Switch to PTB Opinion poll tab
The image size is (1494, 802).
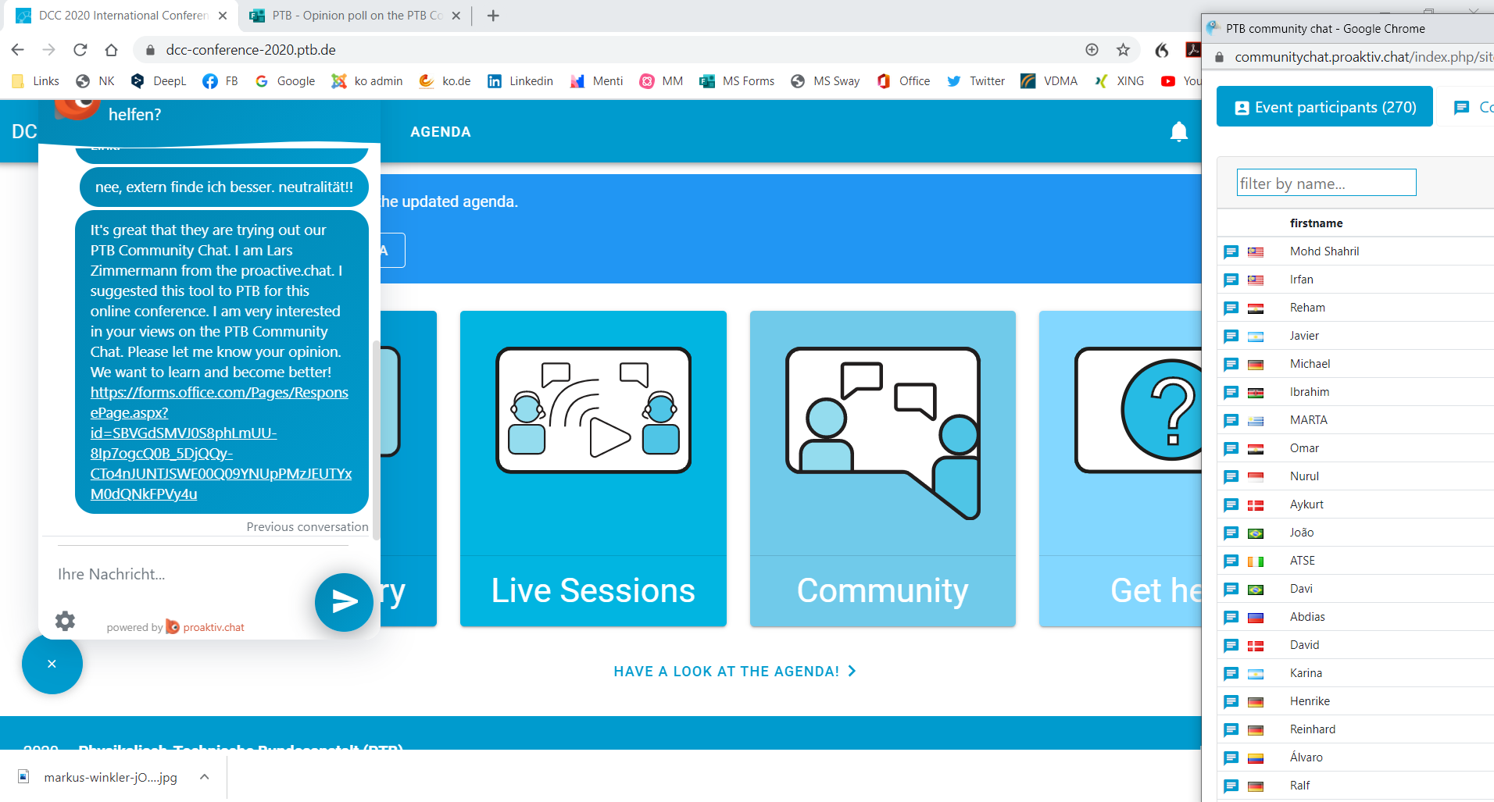click(356, 16)
